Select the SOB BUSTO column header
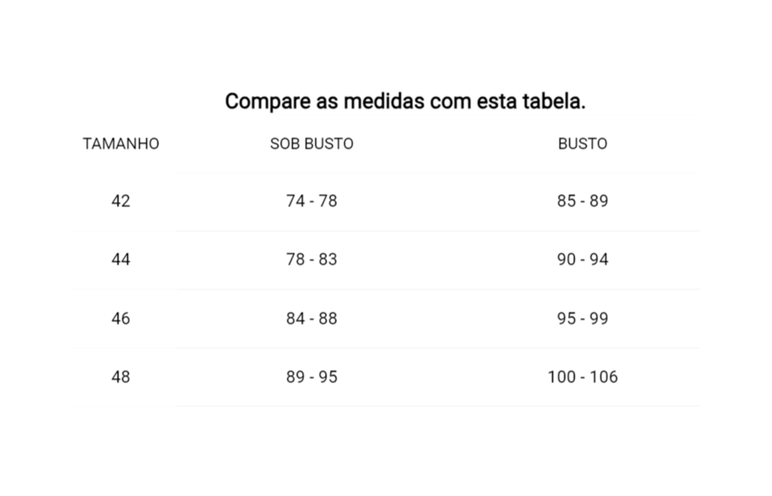This screenshot has height=496, width=772. click(312, 144)
